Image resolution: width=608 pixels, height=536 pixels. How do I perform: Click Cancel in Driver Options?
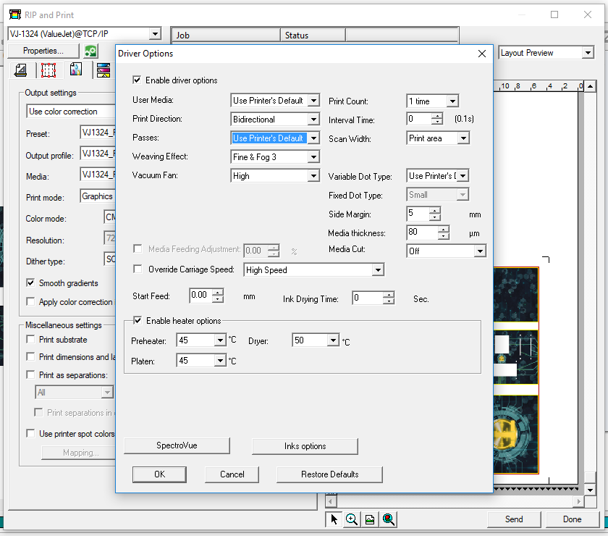[x=232, y=474]
